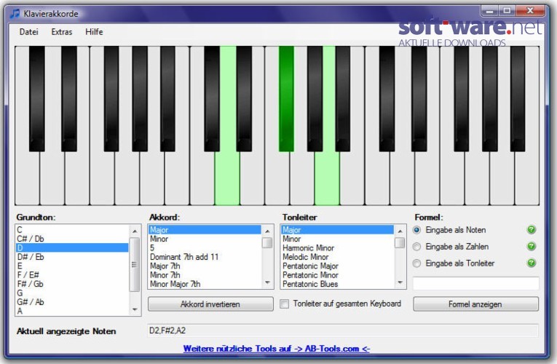The width and height of the screenshot is (557, 364).
Task: Click the Formel text input field
Action: click(475, 284)
